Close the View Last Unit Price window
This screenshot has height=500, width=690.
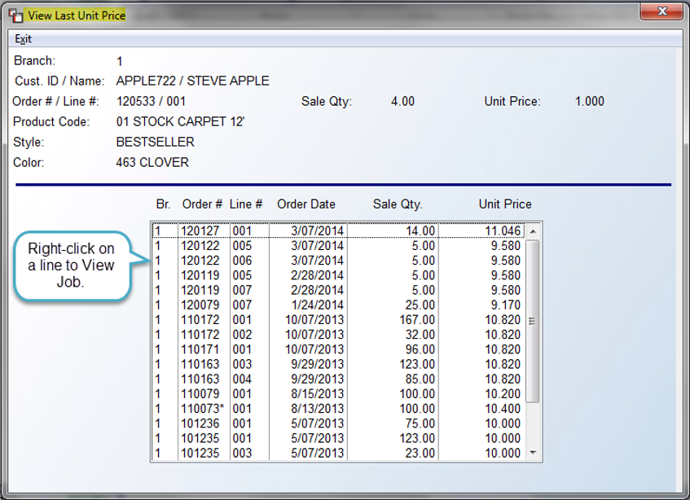[x=661, y=11]
